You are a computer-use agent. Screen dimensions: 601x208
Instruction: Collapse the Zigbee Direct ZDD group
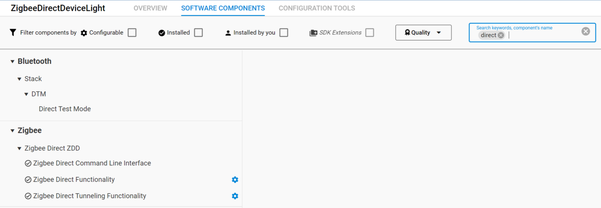pyautogui.click(x=19, y=149)
